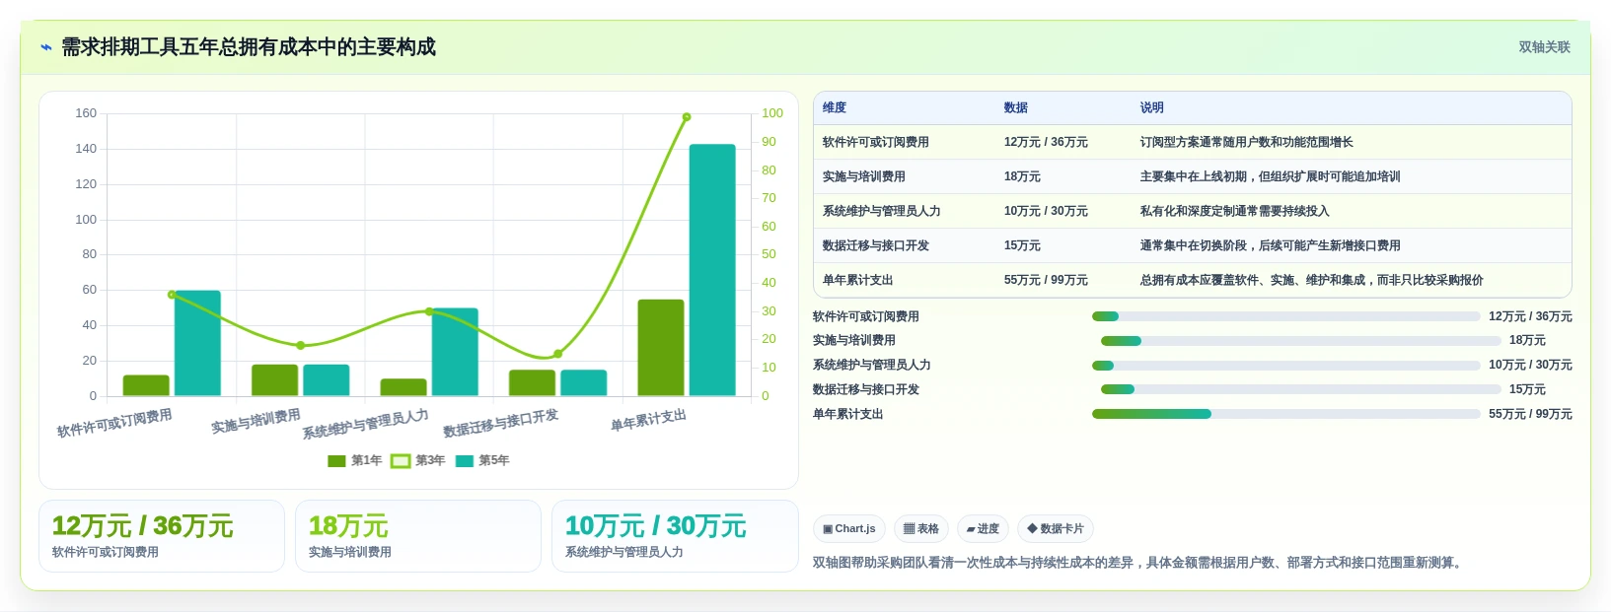Open the 12万元 / 36万元 summary card
1611x612 pixels.
click(162, 536)
